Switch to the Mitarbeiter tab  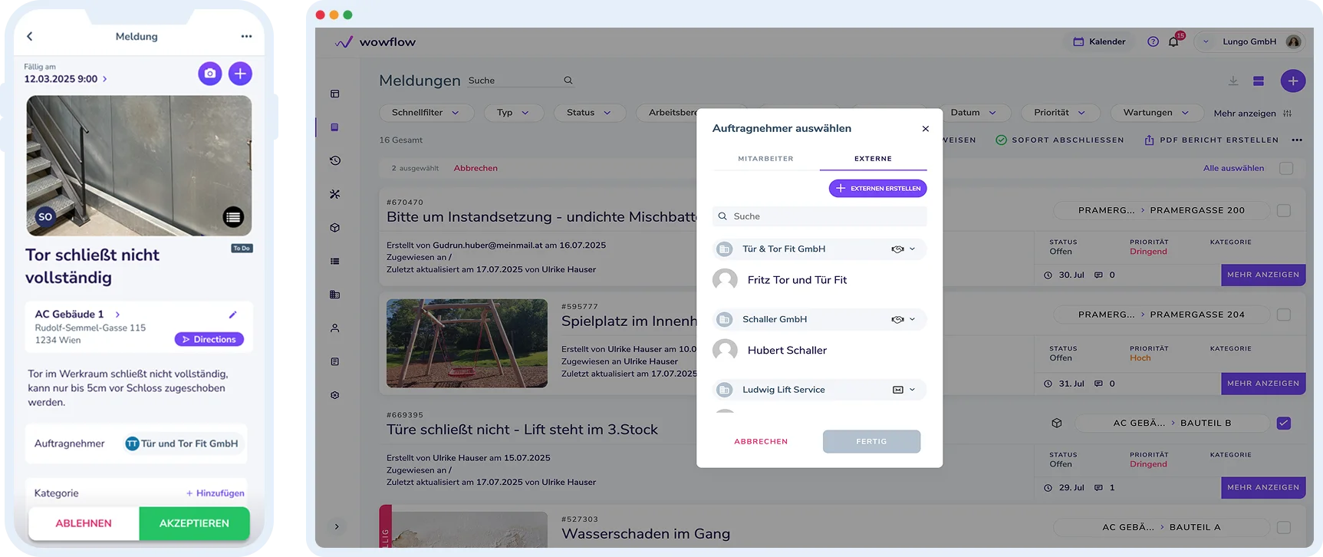pyautogui.click(x=765, y=159)
